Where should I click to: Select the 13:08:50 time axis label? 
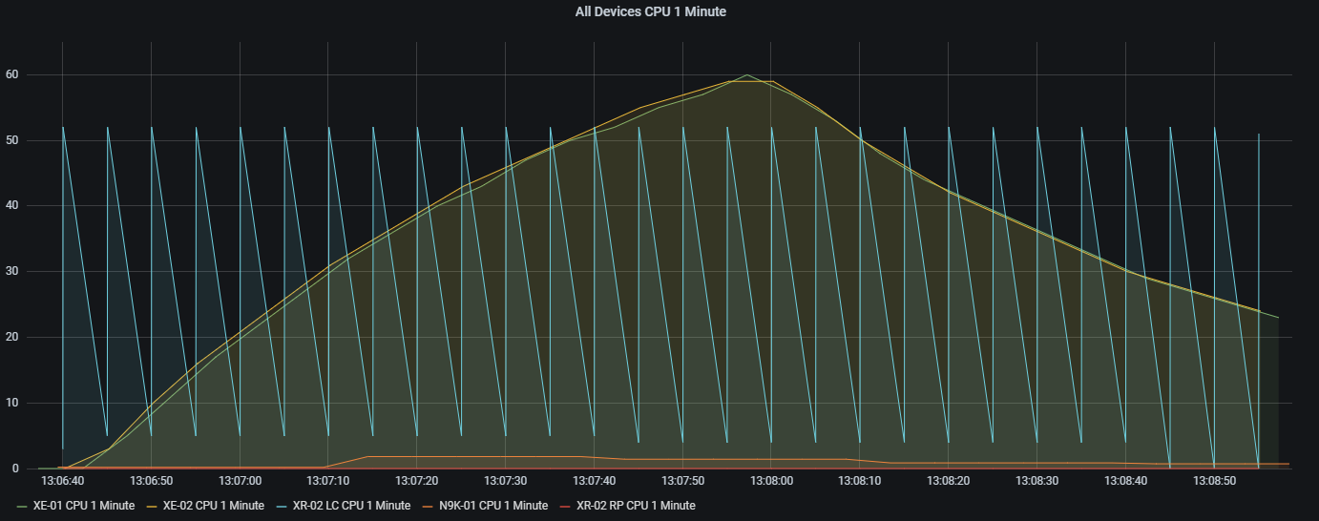[1214, 481]
